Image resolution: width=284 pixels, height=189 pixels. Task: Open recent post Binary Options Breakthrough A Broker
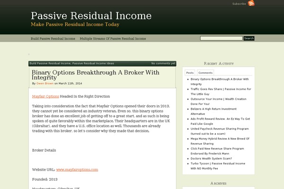(x=220, y=82)
